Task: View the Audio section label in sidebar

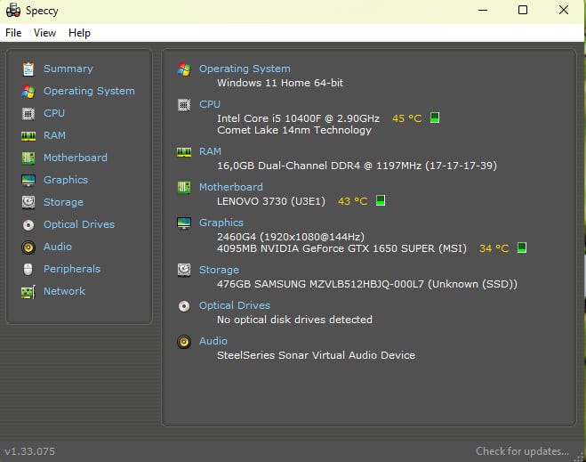Action: 58,247
